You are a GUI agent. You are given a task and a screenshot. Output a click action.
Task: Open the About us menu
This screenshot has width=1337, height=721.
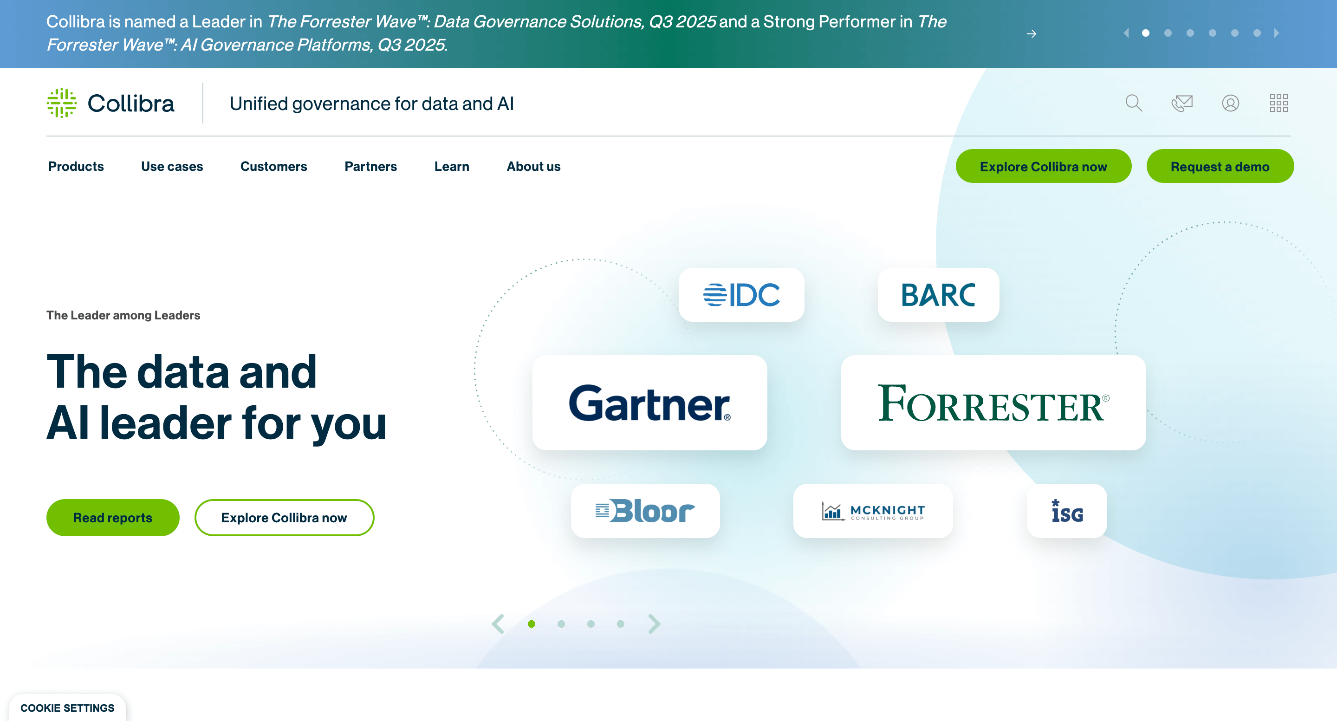click(x=533, y=166)
